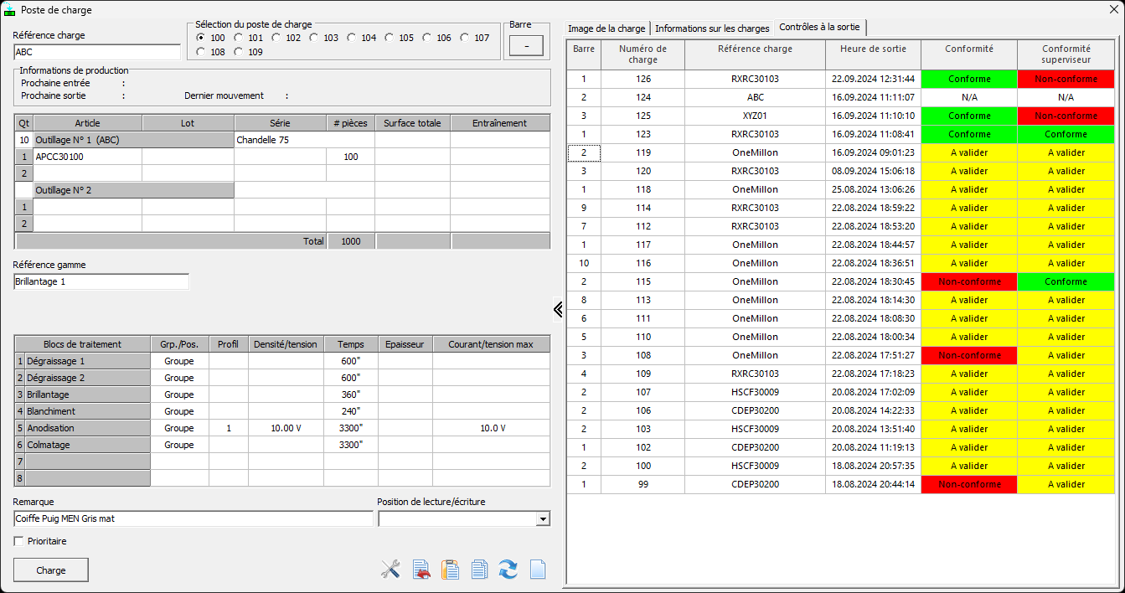Click the Poste de charge title bar icon
The image size is (1125, 593).
[10, 10]
